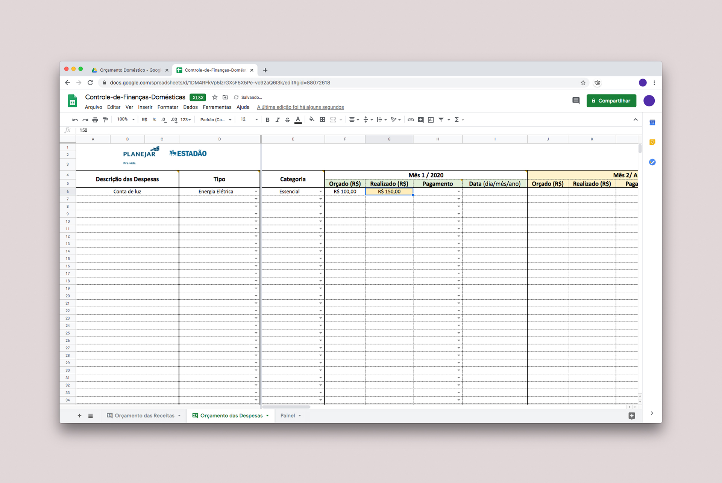Open the borders tool
The image size is (722, 483).
(x=322, y=120)
